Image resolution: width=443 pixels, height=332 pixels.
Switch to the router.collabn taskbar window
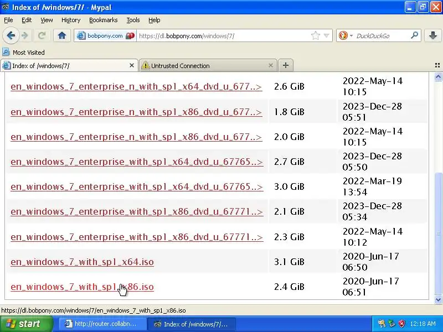(x=102, y=324)
